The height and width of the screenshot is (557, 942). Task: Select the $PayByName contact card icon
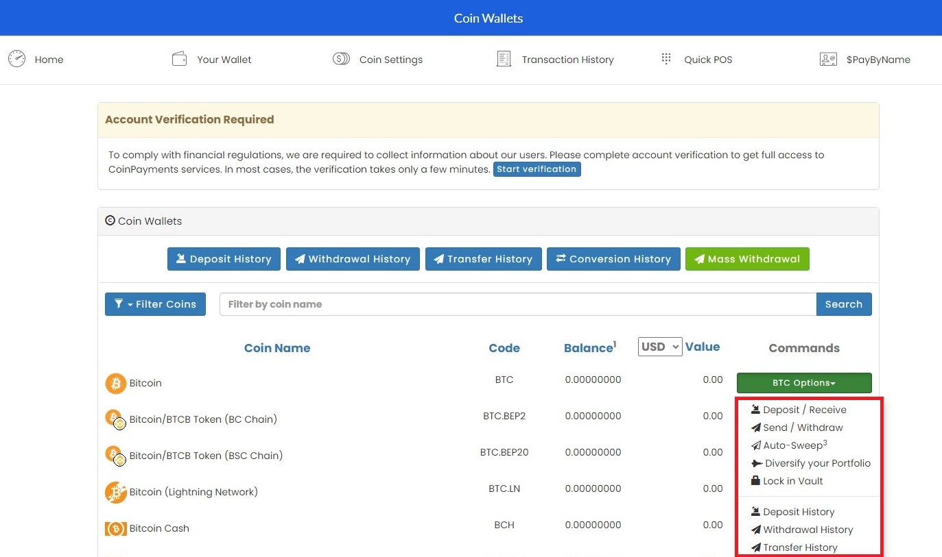(828, 59)
